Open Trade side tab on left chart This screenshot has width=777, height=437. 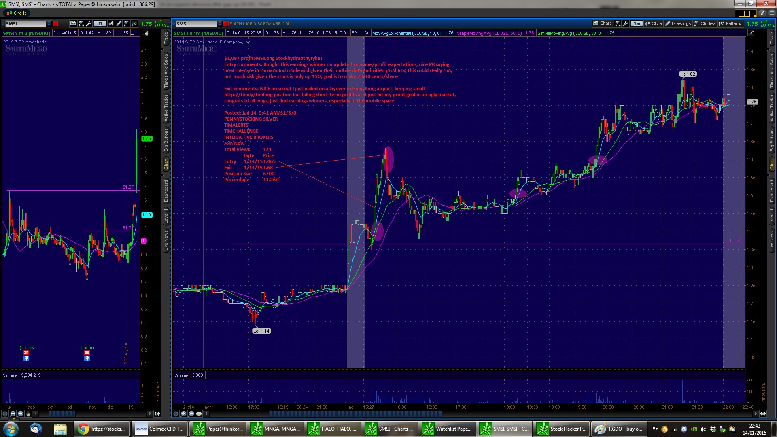coord(166,38)
